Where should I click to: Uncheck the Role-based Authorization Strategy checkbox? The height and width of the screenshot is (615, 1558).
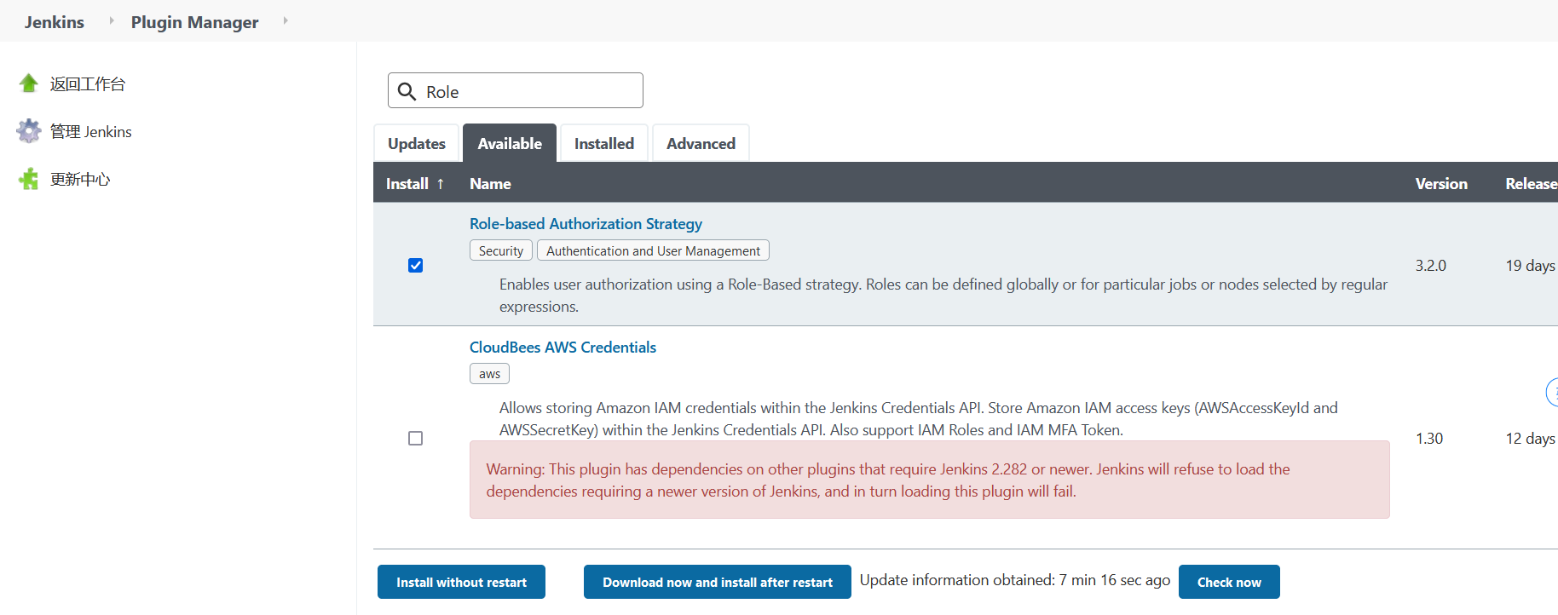coord(415,265)
